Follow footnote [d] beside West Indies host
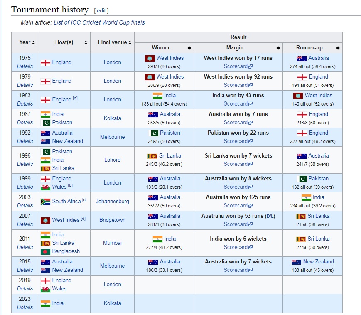Image resolution: width=361 pixels, height=315 pixels. [x=83, y=219]
